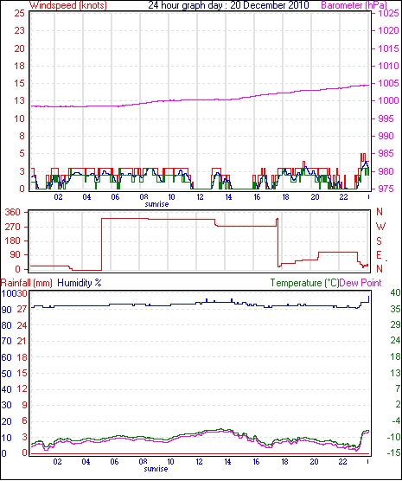The height and width of the screenshot is (481, 402).
Task: Click the W compass label on direction chart
Action: [x=380, y=227]
